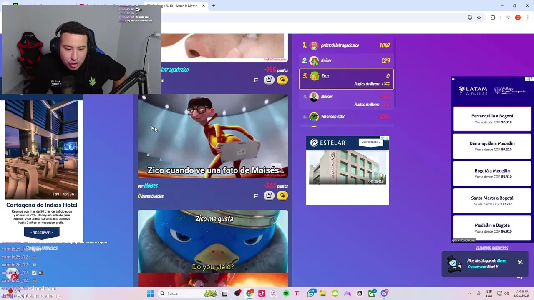Open the ESP LAA language switcher

click(x=489, y=293)
